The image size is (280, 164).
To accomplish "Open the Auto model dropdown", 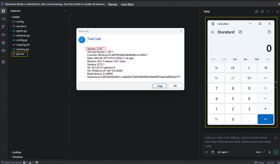I will pos(260,152).
